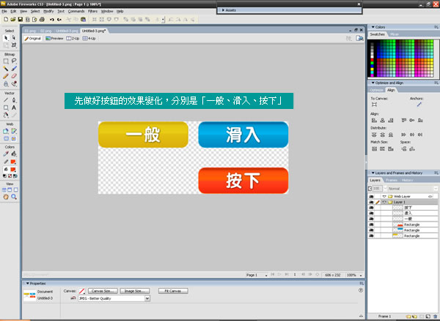Select the Eraser tool
440x321 pixels.
(x=14, y=76)
